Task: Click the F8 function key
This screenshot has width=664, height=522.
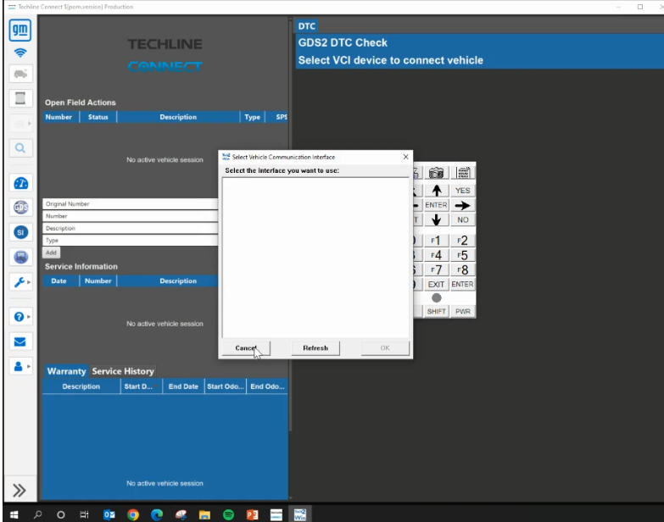Action: tap(462, 269)
